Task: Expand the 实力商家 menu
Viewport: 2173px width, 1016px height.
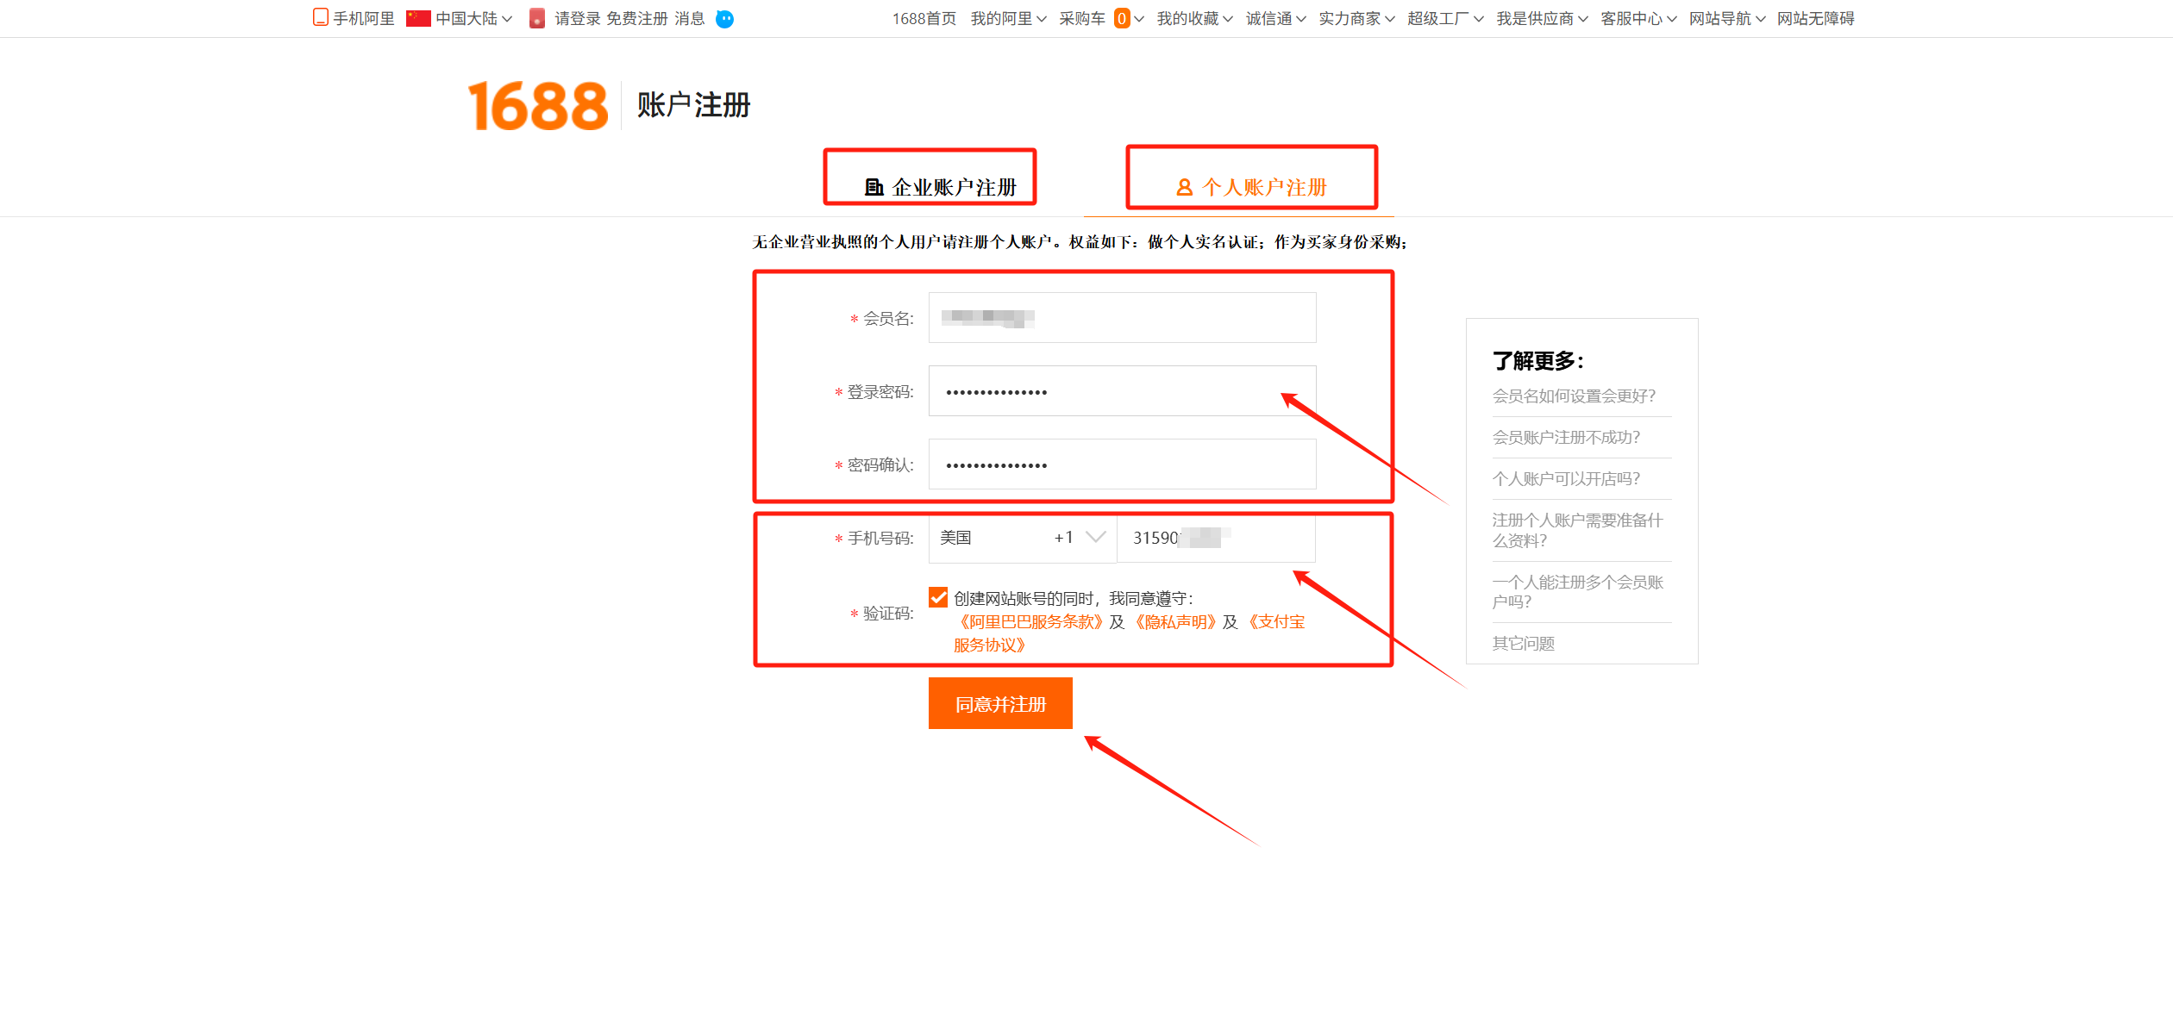Action: click(x=1356, y=18)
